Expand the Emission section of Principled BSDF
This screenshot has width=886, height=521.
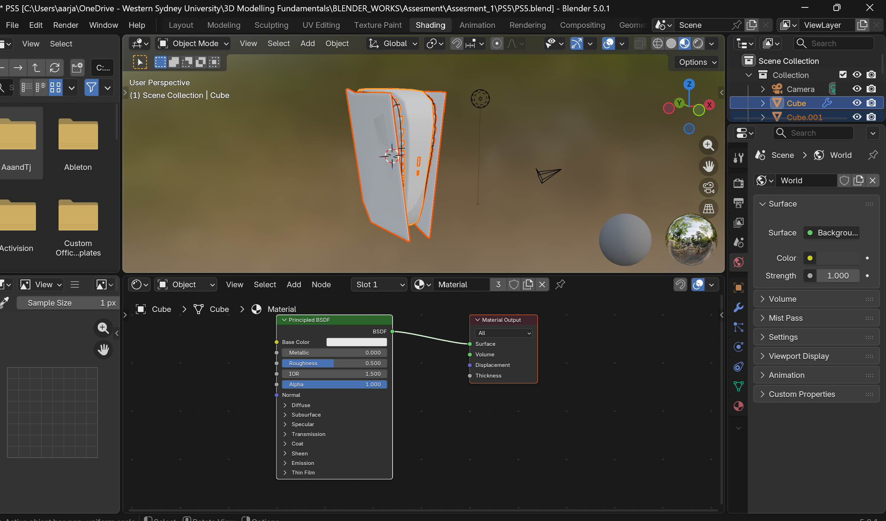click(302, 463)
